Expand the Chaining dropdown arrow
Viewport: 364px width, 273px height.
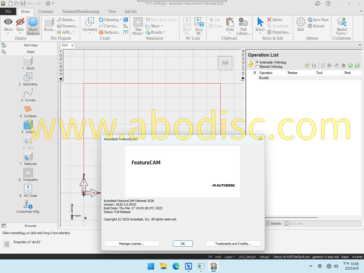pos(121,20)
